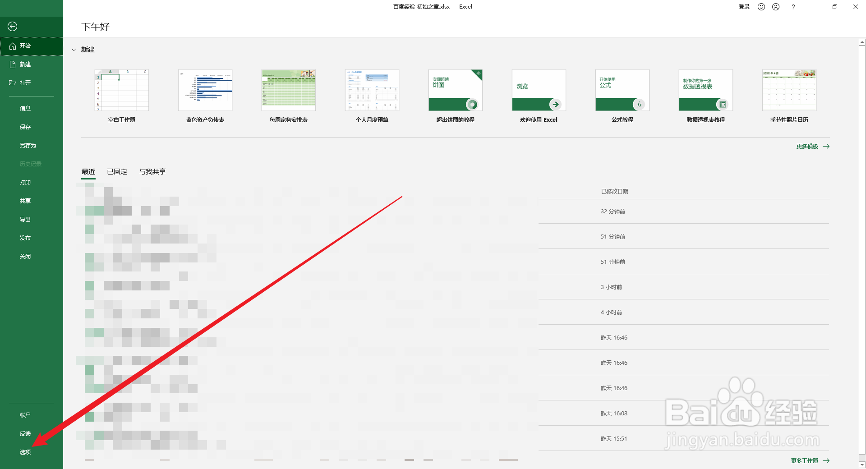Click 保存 in the sidebar
Image resolution: width=866 pixels, height=469 pixels.
click(x=32, y=127)
